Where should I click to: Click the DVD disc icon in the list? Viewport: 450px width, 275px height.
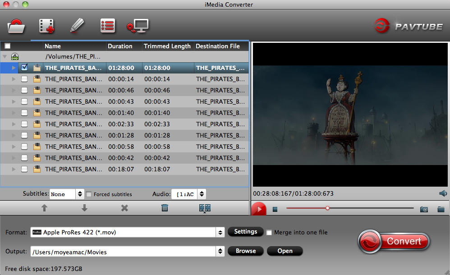coord(14,56)
